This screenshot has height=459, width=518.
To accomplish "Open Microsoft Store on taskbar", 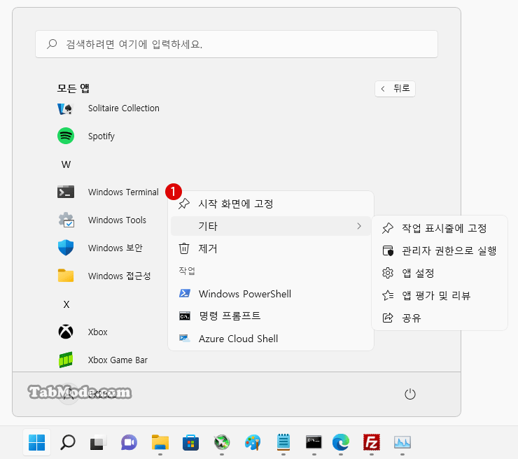I will point(190,442).
